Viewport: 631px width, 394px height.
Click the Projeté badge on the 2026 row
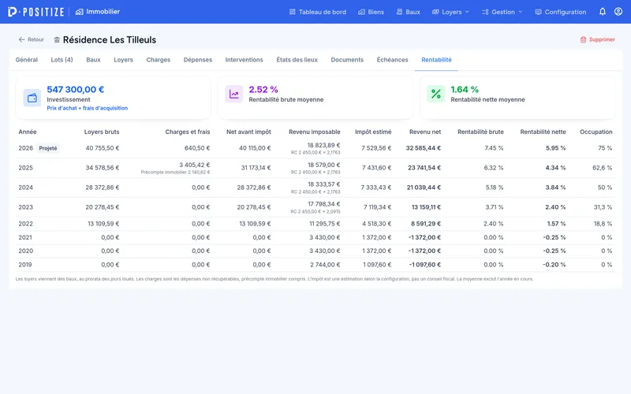[x=48, y=148]
